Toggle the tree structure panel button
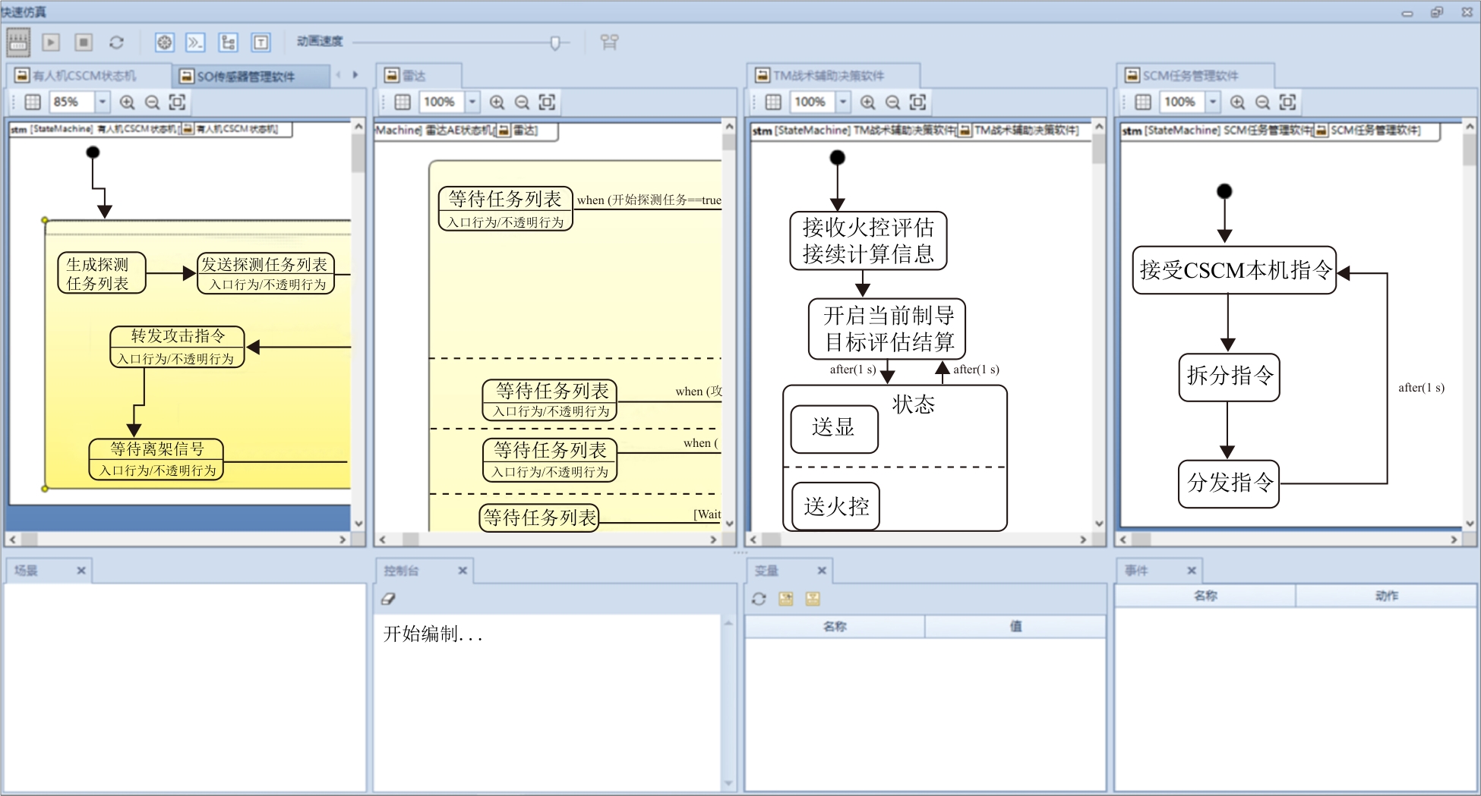 [228, 42]
